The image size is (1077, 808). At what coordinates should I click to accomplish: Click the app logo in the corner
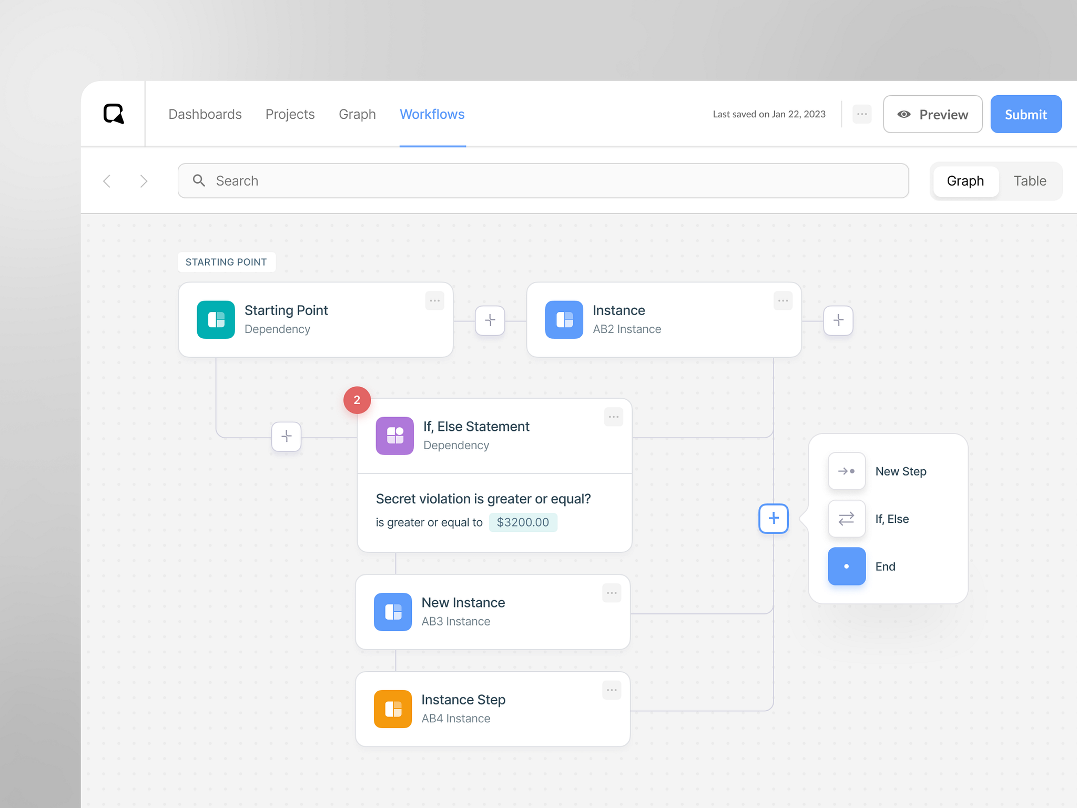(114, 114)
